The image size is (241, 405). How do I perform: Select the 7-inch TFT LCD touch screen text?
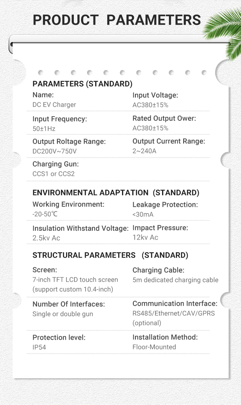pyautogui.click(x=75, y=280)
